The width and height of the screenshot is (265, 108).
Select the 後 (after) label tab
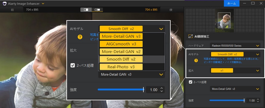[x=171, y=10]
